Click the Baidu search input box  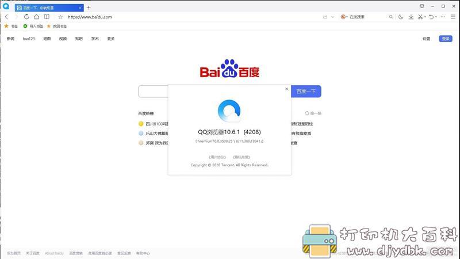(x=153, y=92)
